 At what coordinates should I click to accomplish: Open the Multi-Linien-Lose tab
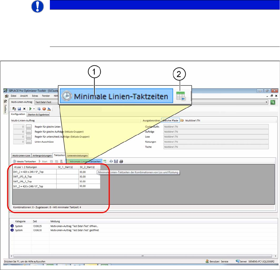tap(21, 156)
